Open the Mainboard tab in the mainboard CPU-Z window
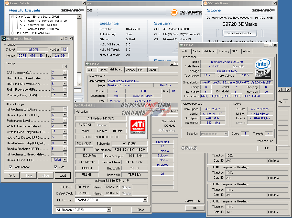 point(116,70)
